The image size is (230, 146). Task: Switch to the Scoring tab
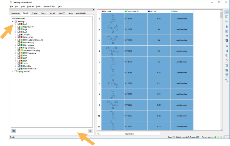(35, 13)
